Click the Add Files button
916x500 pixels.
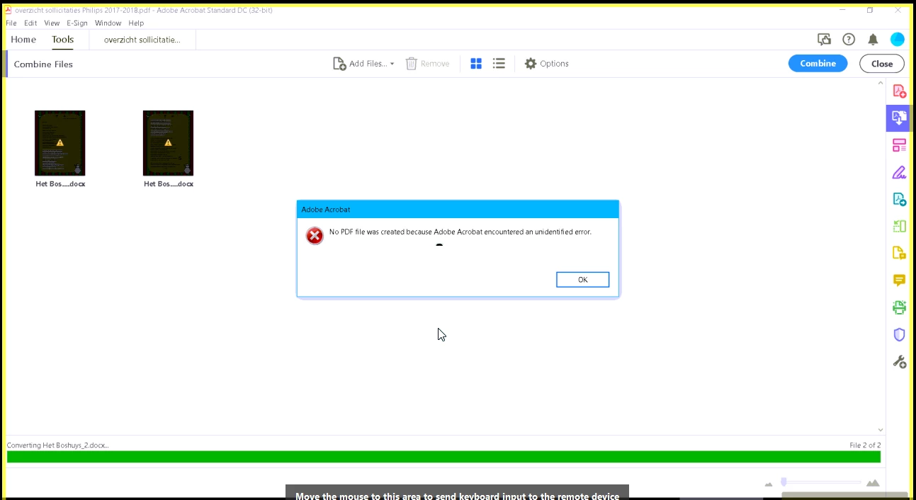pyautogui.click(x=360, y=64)
